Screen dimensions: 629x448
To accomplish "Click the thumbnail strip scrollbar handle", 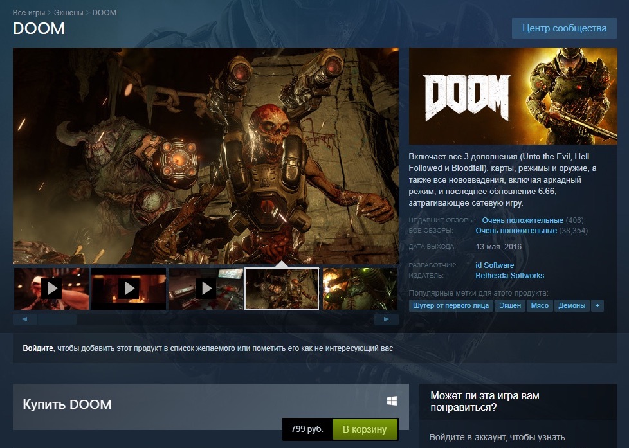I will tap(57, 319).
